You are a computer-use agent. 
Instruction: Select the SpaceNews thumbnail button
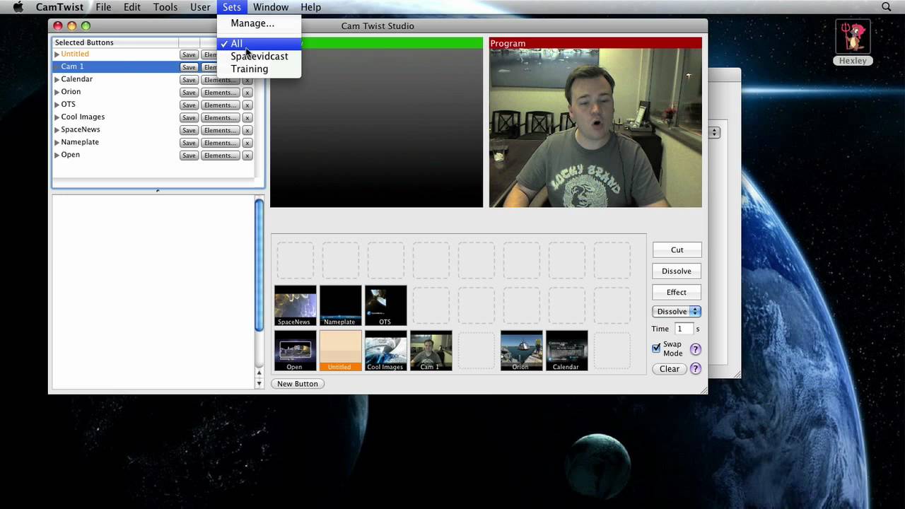click(295, 305)
